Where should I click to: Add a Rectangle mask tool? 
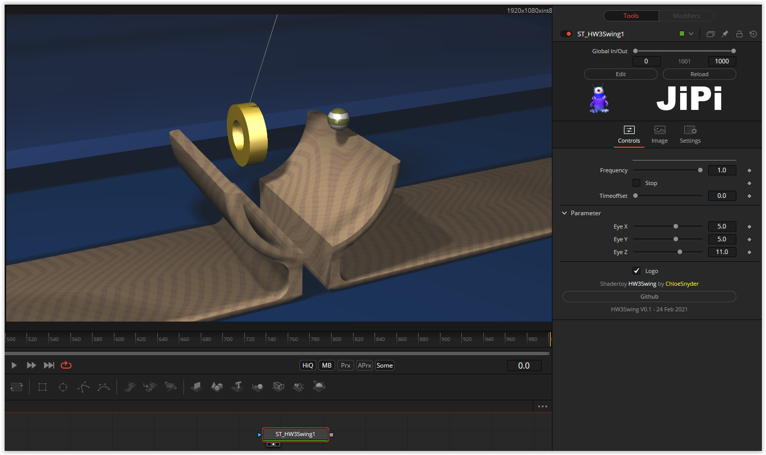42,387
